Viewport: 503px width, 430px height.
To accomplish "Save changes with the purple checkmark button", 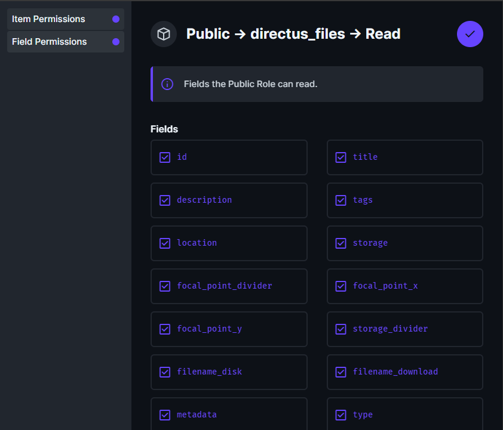I will [470, 34].
